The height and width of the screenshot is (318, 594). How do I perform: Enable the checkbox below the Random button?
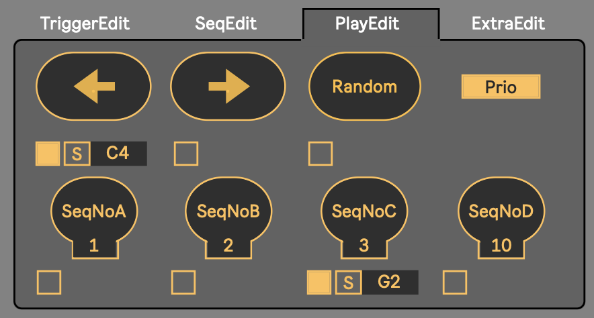coord(321,154)
